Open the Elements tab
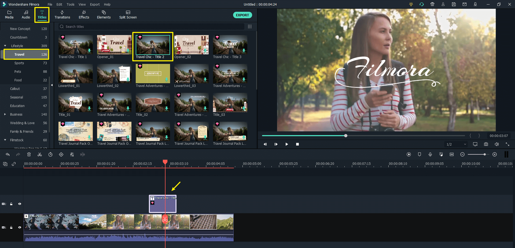Screen dimensions: 515x248 point(104,15)
